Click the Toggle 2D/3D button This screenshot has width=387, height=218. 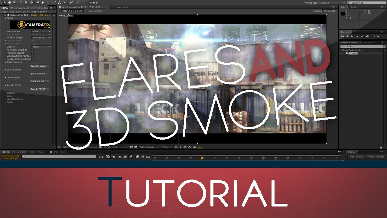[40, 89]
